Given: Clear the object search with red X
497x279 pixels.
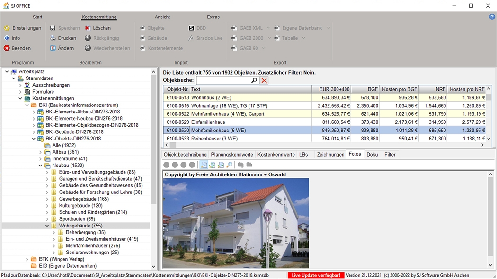Looking at the screenshot, I should coord(264,80).
